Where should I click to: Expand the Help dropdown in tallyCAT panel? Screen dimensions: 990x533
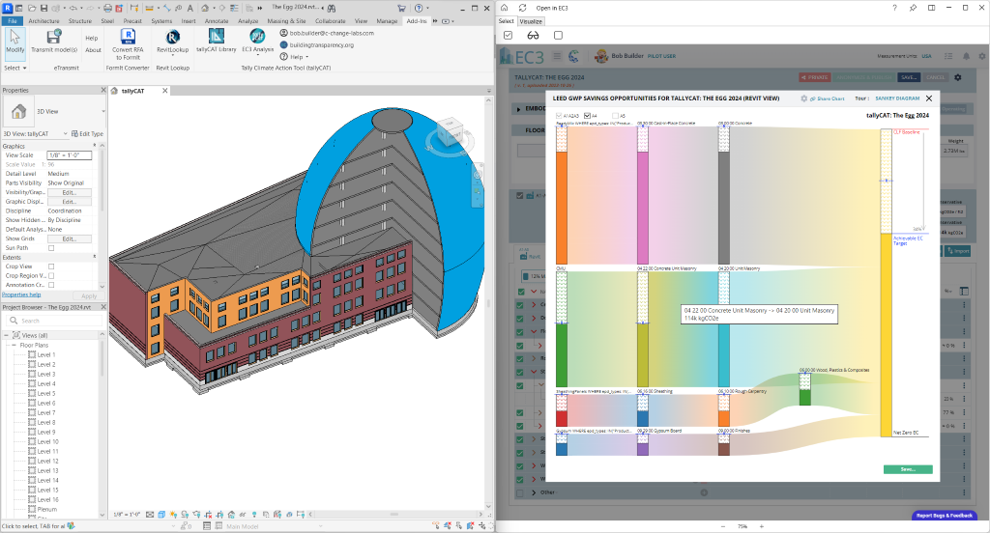point(296,57)
